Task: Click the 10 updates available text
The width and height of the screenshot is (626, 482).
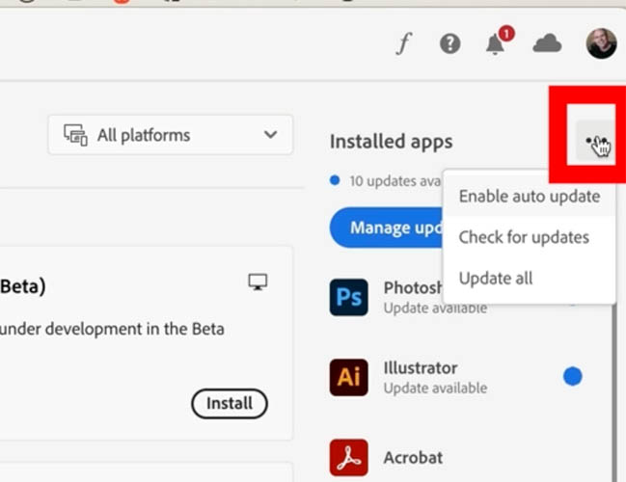Action: 395,181
